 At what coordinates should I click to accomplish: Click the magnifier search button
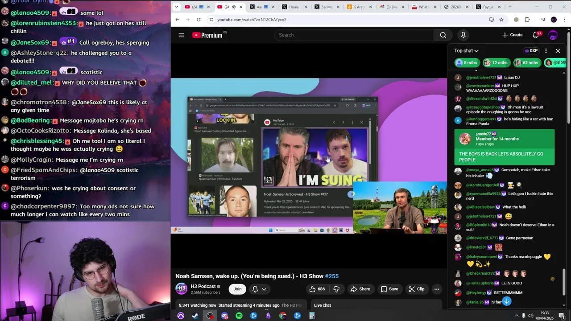tap(443, 35)
